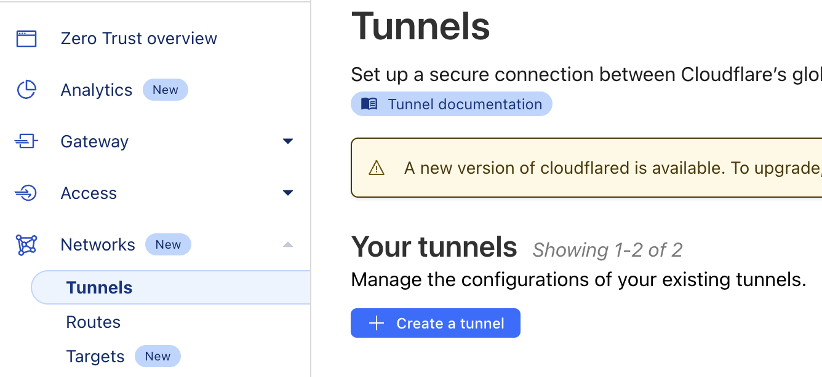Click the warning triangle icon in banner

point(377,168)
